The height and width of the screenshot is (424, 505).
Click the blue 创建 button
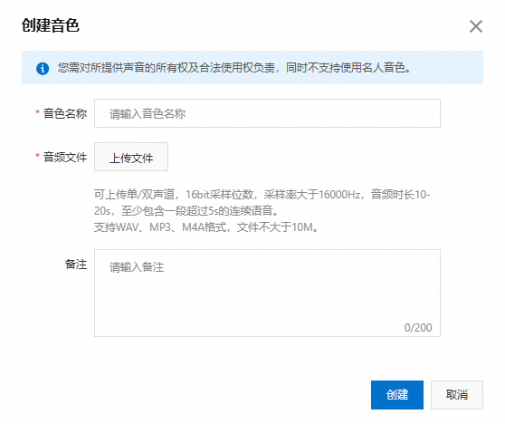[x=397, y=395]
